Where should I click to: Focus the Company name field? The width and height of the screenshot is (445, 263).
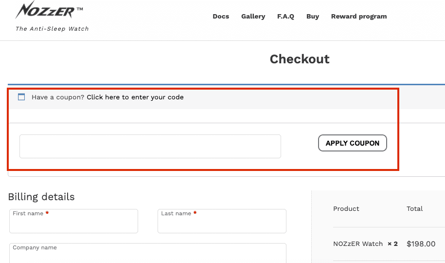(147, 253)
